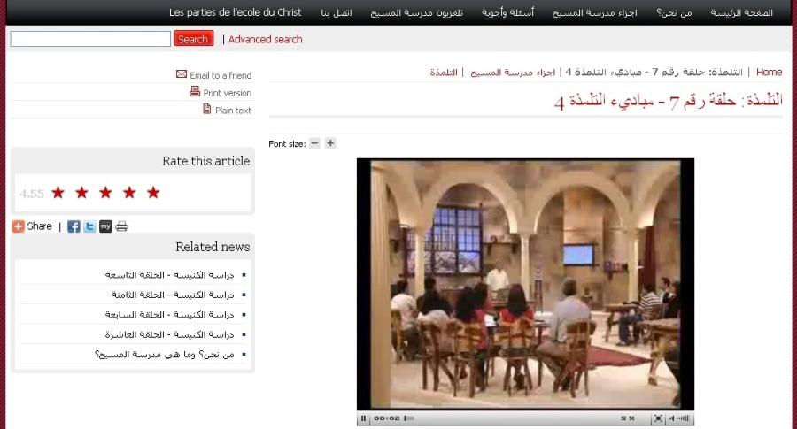Viewport: 797px width, 429px height.
Task: Adjust the video volume bars
Action: 683,418
